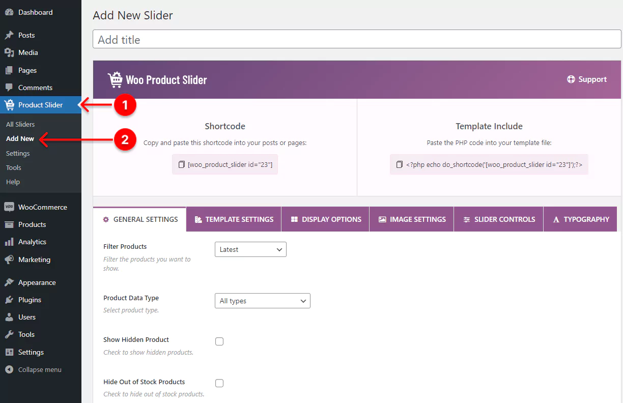This screenshot has width=623, height=403.
Task: Open the Help submenu item
Action: pos(13,182)
